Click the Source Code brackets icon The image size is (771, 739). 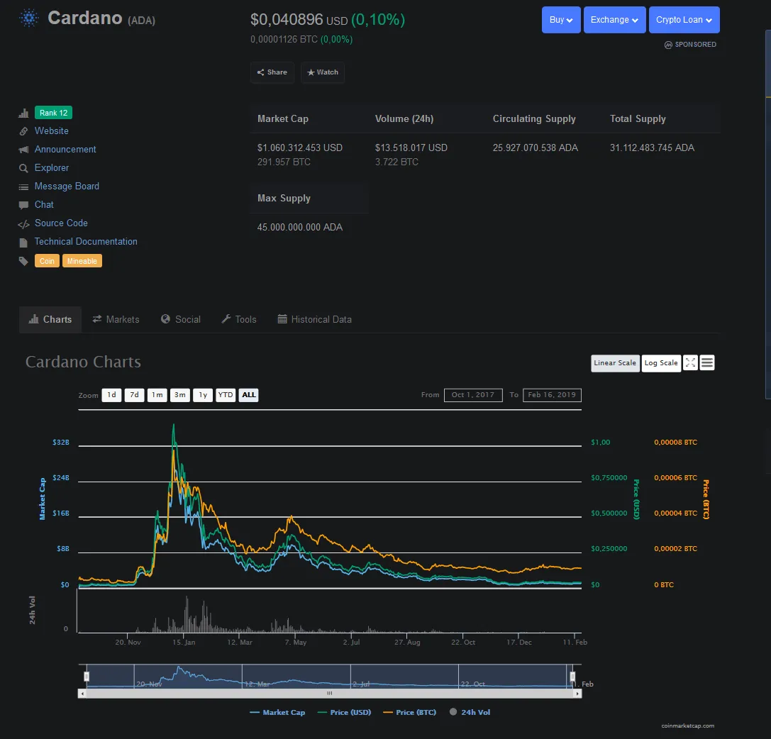click(23, 224)
